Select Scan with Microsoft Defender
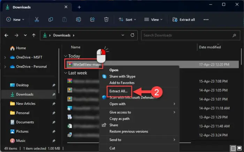244x152 pixels. pyautogui.click(x=134, y=98)
